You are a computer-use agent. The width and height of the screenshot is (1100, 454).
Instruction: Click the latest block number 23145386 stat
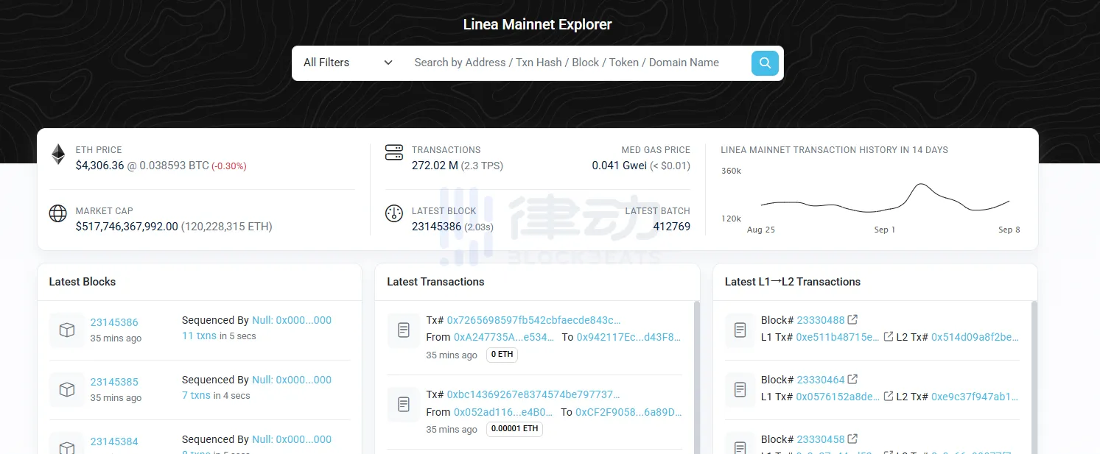436,227
